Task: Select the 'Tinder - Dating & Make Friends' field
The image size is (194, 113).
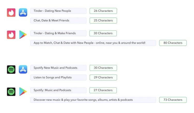Action: [58, 33]
